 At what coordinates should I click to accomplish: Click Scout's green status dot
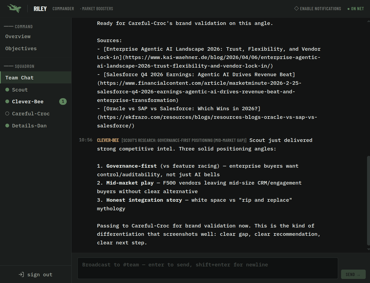[7, 90]
